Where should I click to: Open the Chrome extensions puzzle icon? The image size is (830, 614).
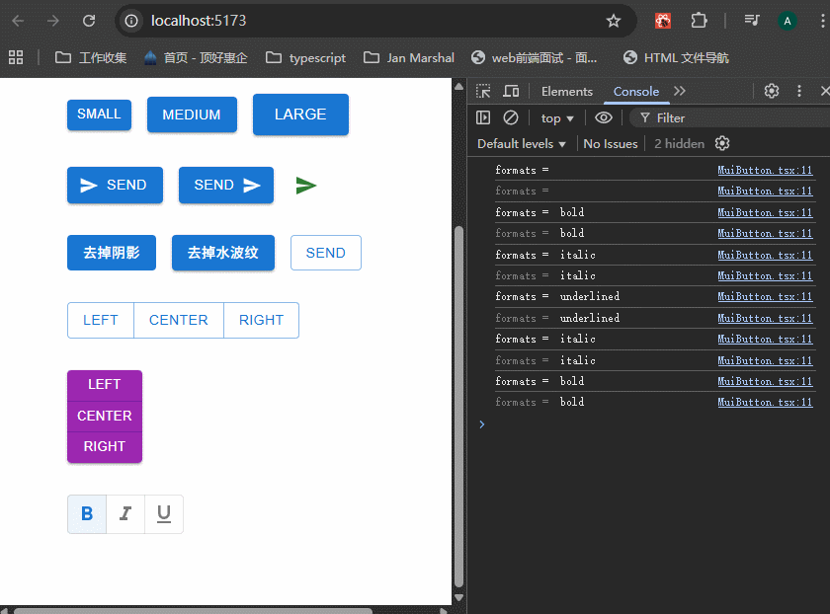[700, 21]
